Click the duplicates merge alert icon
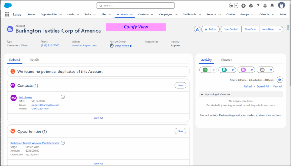This screenshot has width=291, height=166. pos(13,71)
